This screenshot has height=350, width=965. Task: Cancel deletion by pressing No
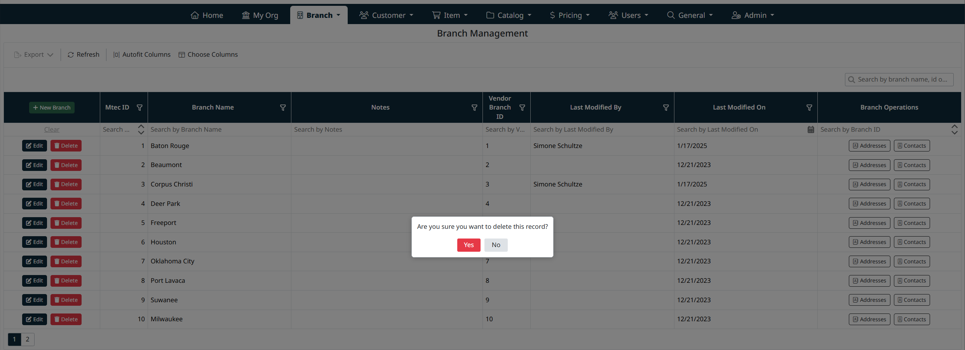496,245
